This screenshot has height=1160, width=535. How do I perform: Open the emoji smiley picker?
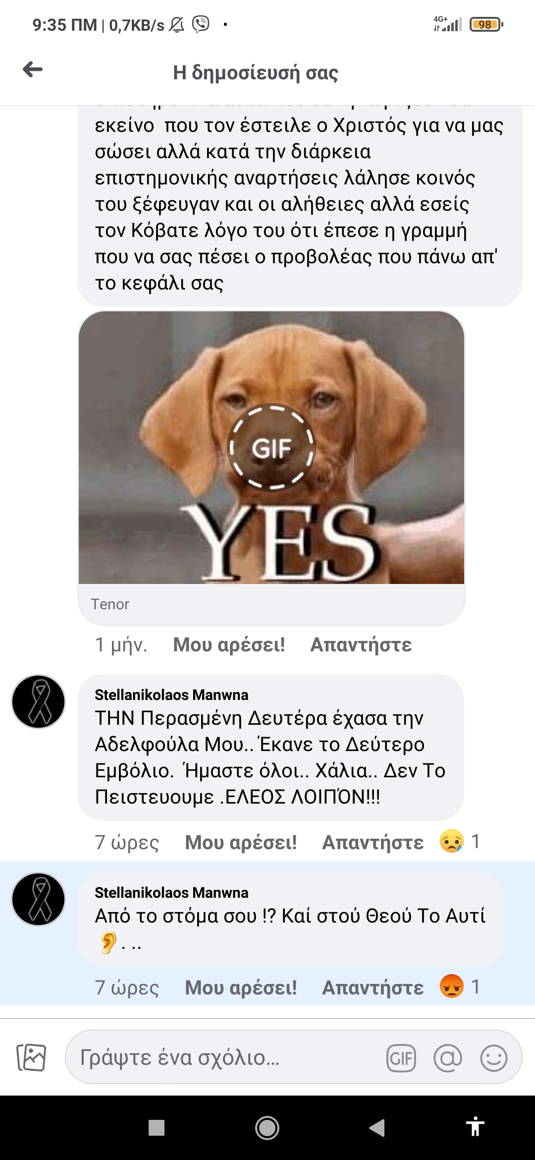(493, 1058)
